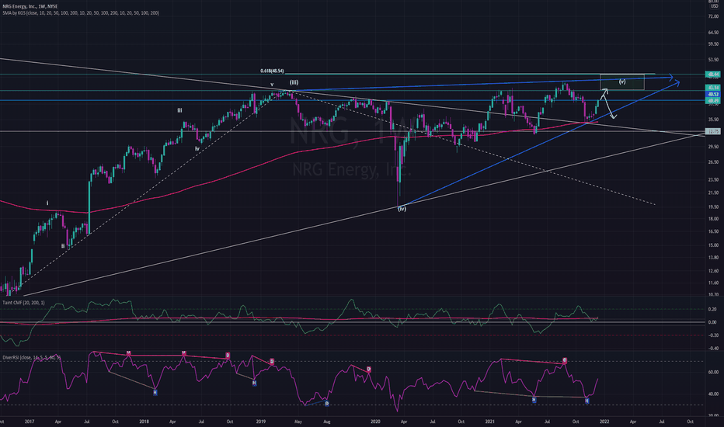724x427 pixels.
Task: Select the (iii) wave label
Action: pyautogui.click(x=294, y=82)
